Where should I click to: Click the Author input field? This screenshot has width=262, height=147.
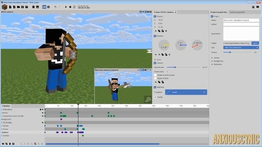pos(241,24)
